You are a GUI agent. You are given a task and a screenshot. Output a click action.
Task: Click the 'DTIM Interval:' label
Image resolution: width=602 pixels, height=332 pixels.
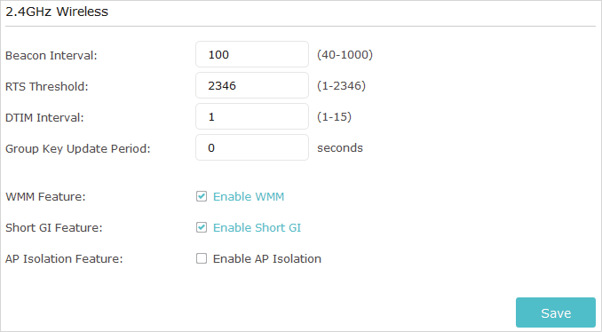point(44,117)
